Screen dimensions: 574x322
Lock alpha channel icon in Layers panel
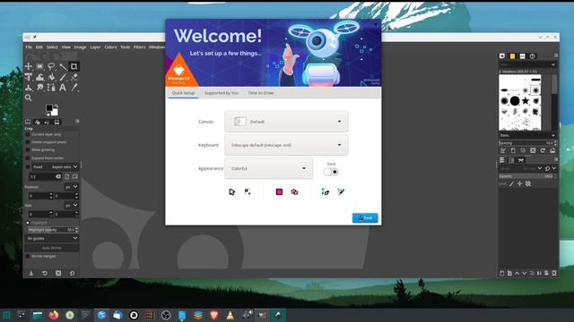coord(528,183)
